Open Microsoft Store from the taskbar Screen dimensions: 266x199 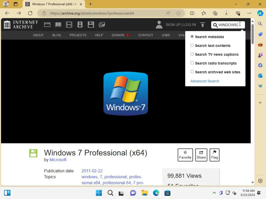tap(167, 193)
